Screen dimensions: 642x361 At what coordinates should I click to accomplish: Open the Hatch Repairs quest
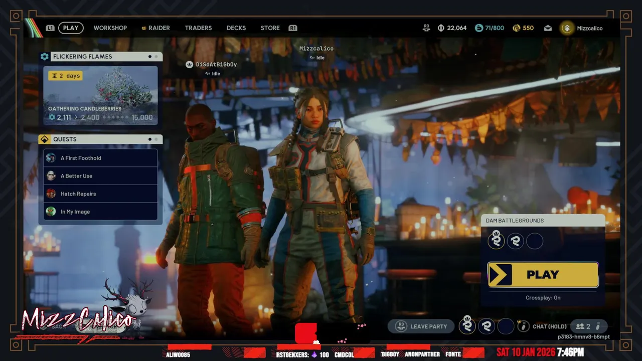(x=100, y=194)
